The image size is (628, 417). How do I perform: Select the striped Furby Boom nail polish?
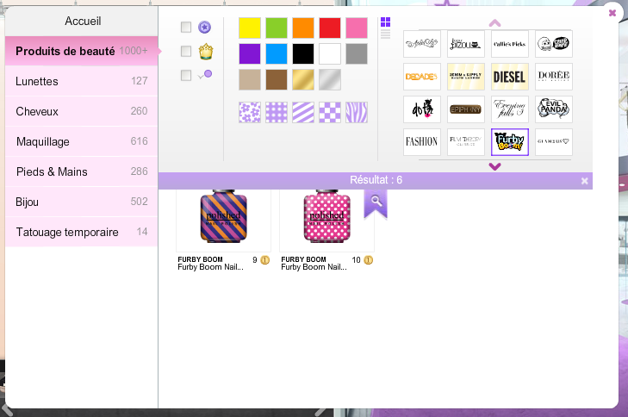coord(223,217)
